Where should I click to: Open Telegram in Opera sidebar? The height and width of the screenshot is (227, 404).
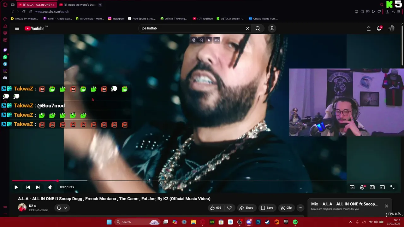coord(5,64)
